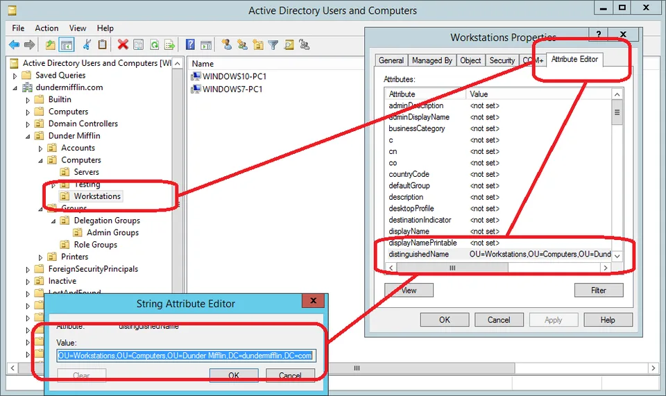
Task: Toggle the Show/Hide Action Pane icon
Action: pos(206,44)
